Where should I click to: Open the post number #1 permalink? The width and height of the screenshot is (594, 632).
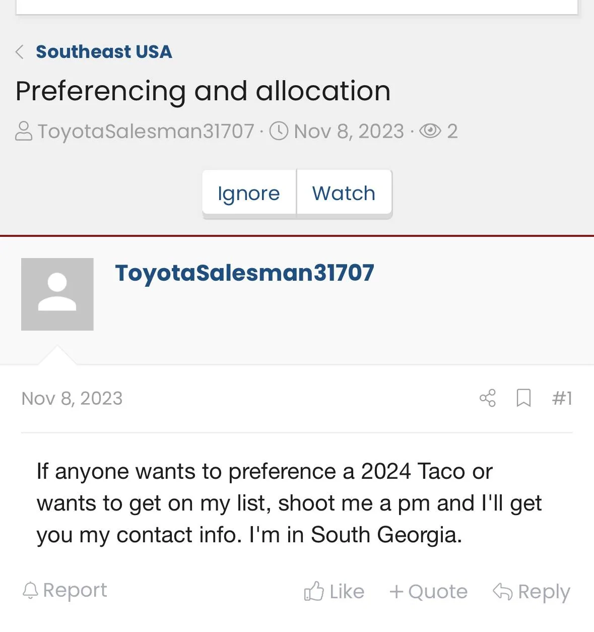[562, 399]
